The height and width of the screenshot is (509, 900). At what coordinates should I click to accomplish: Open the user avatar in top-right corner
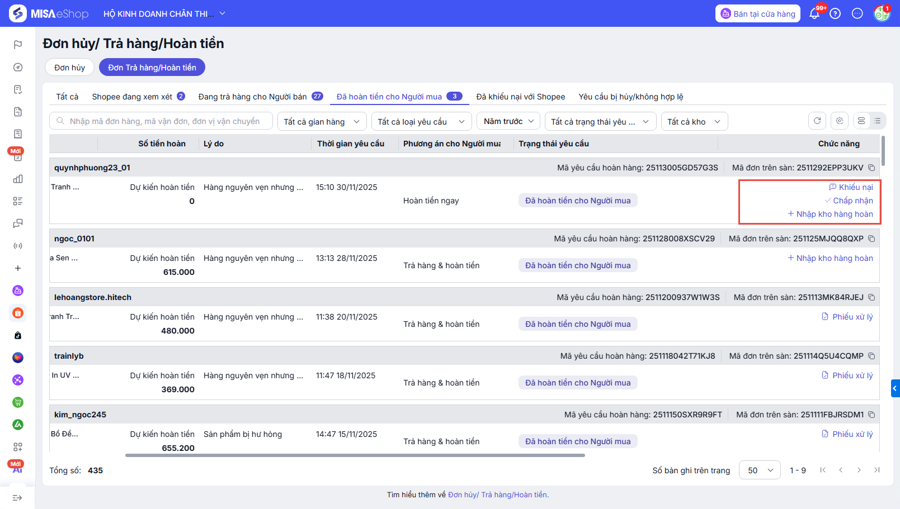pyautogui.click(x=882, y=13)
